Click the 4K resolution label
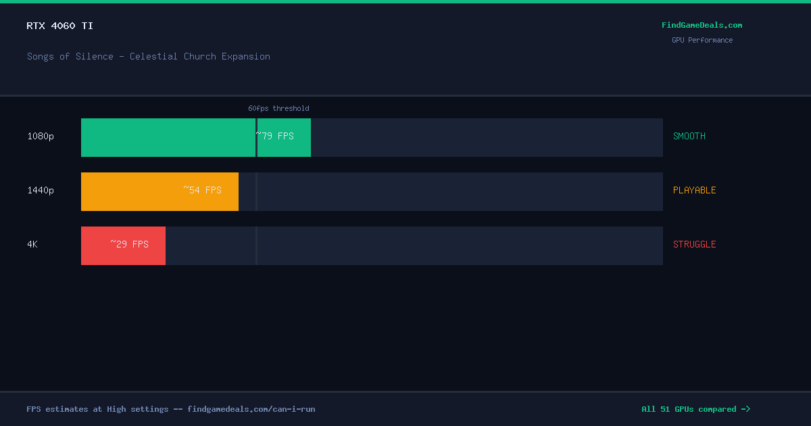 tap(32, 244)
